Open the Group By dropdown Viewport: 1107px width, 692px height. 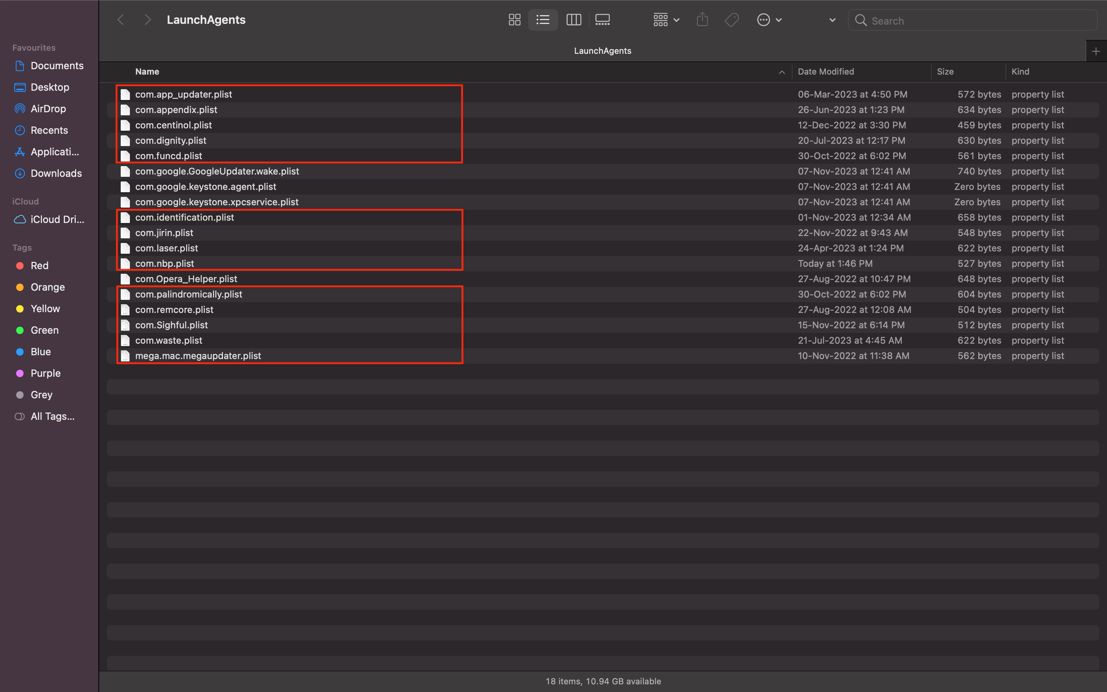[x=666, y=20]
